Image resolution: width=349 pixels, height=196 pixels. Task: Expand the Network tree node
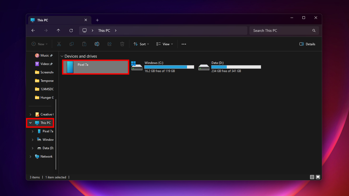[31, 157]
